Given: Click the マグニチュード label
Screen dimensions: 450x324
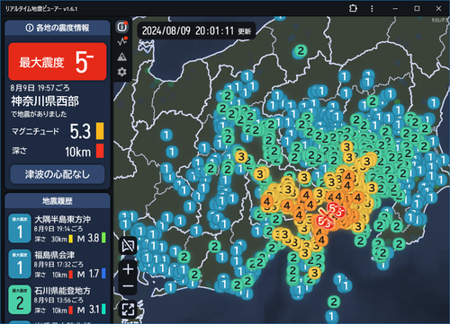Looking at the screenshot, I should [35, 131].
